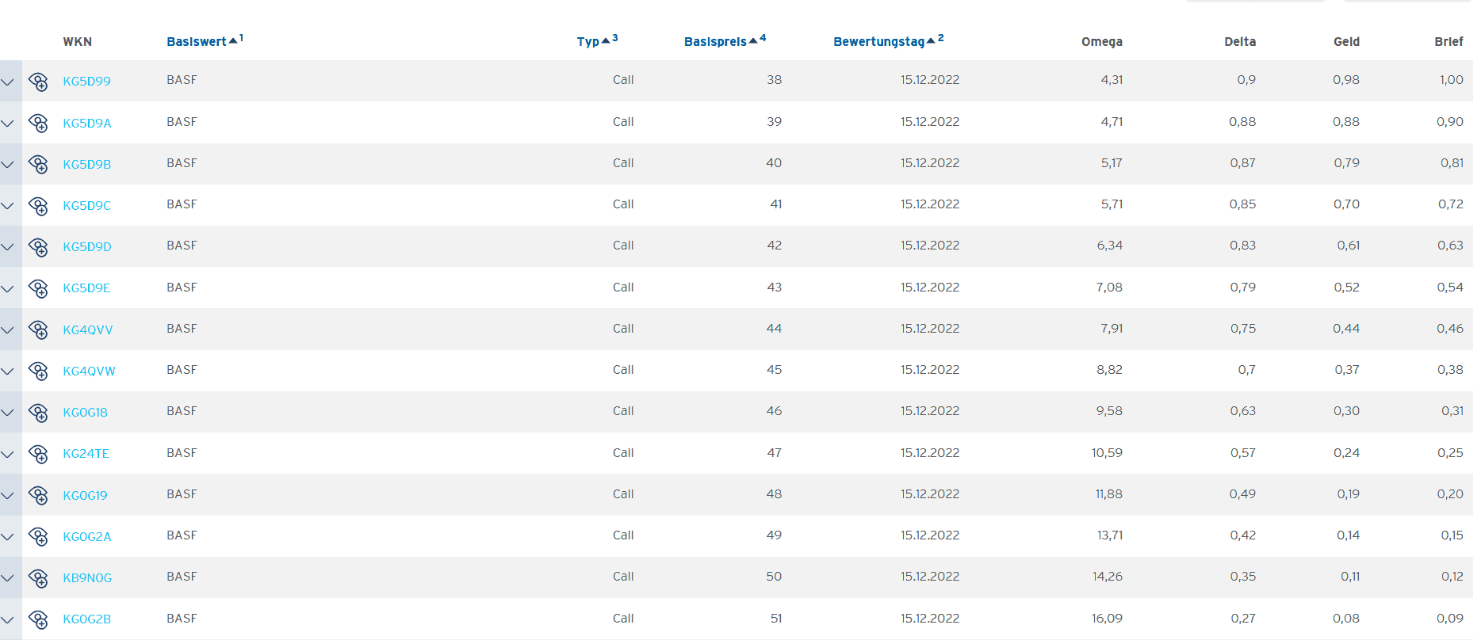The width and height of the screenshot is (1481, 640).
Task: Sort by Bewertungstag column header
Action: pyautogui.click(x=878, y=42)
